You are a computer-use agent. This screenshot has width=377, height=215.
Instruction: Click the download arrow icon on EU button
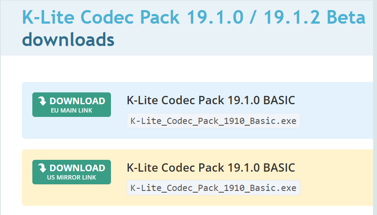click(42, 101)
